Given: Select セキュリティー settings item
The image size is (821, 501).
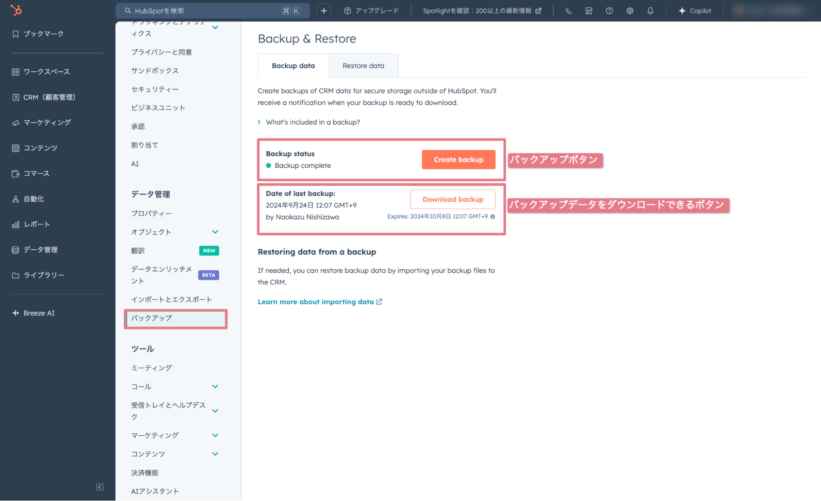Looking at the screenshot, I should pyautogui.click(x=155, y=89).
